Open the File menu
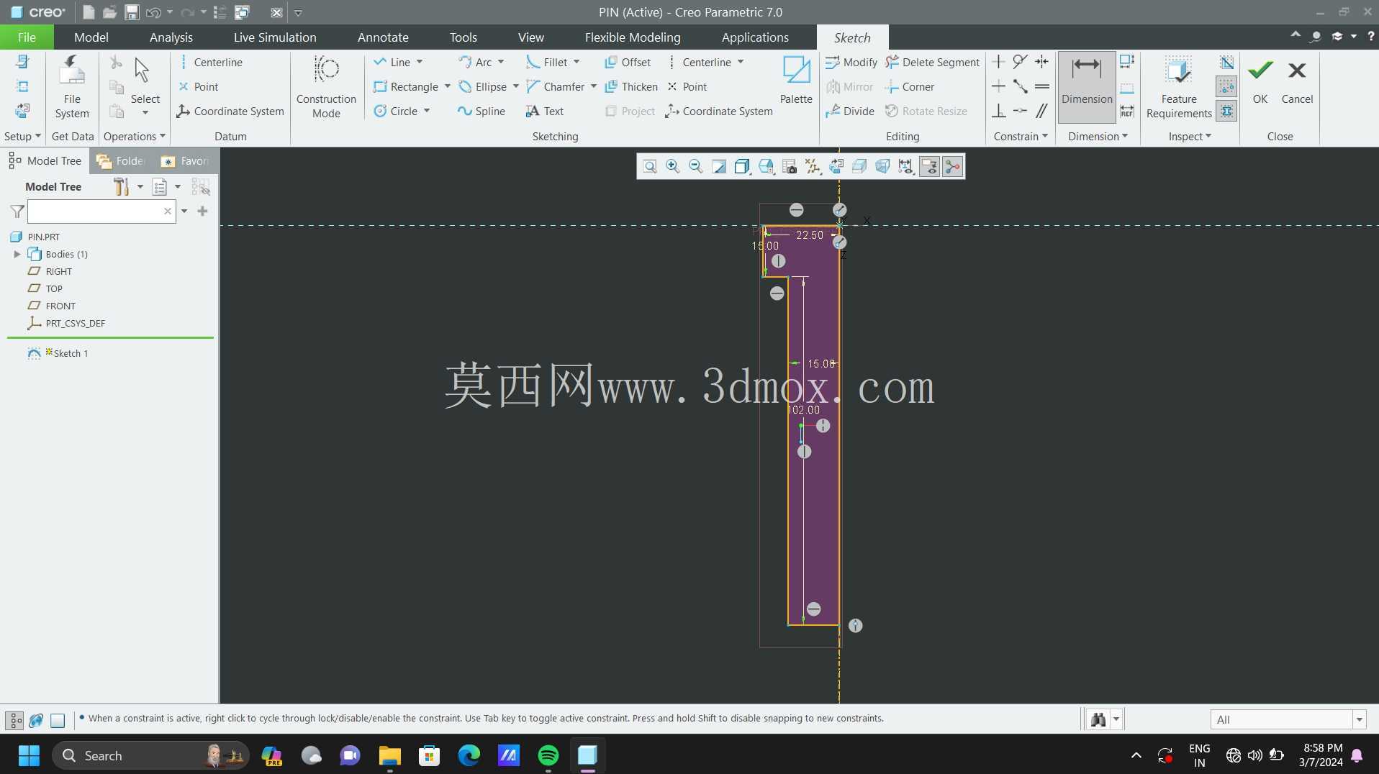 [27, 37]
